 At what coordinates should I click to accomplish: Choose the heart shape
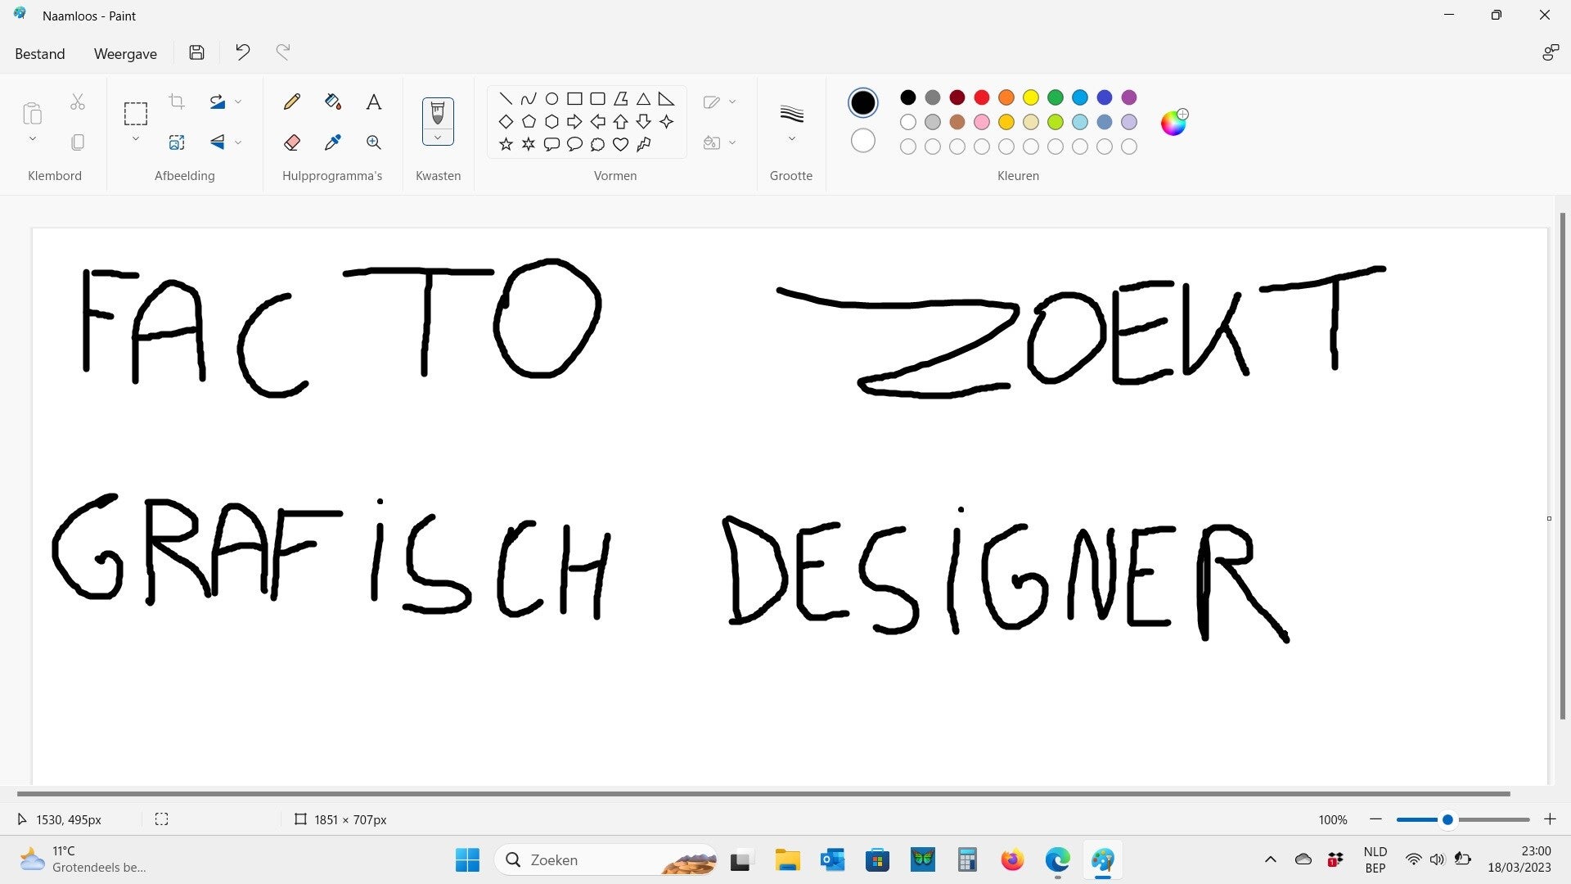tap(620, 145)
